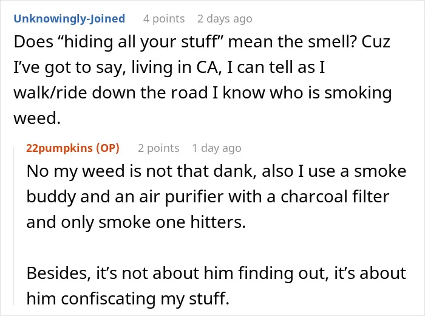Click the word "points" in the top comment header
This screenshot has width=425, height=316.
[x=169, y=19]
